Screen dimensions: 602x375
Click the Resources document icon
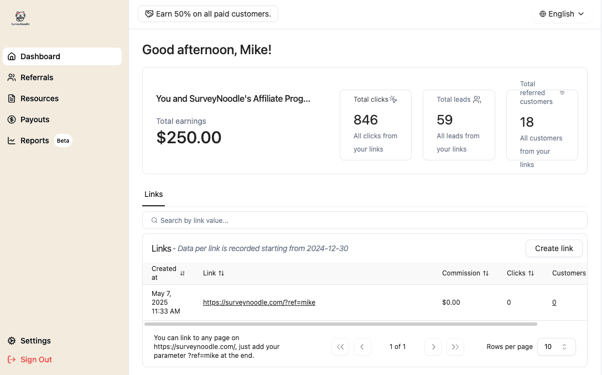[12, 98]
